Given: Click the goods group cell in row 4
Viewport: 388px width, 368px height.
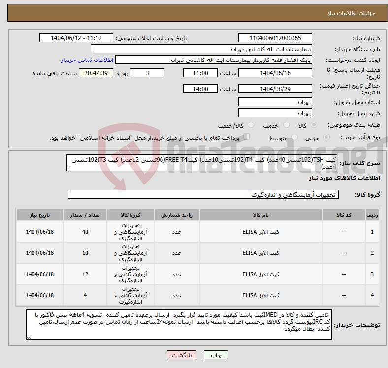Looking at the screenshot, I should point(130,295).
